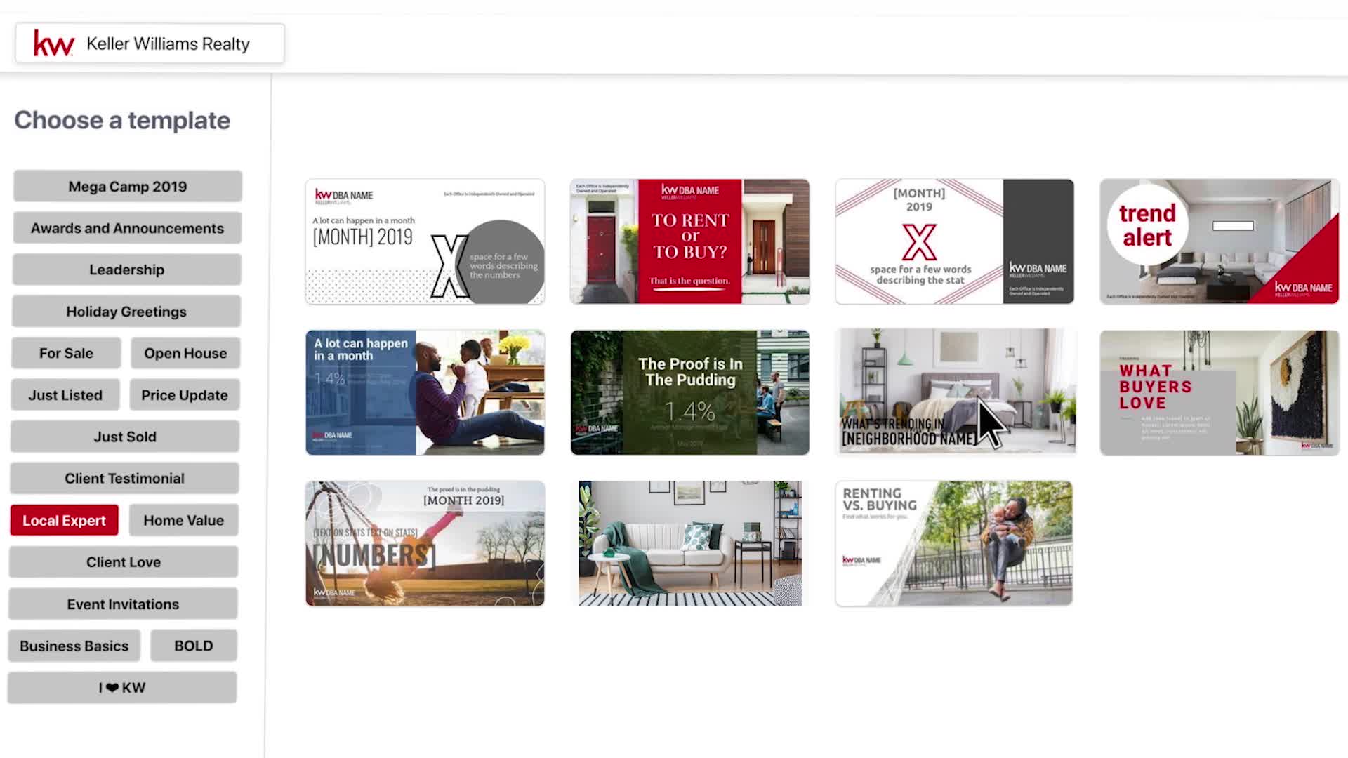Click the 'Local Expert' filter button
This screenshot has width=1348, height=758.
pyautogui.click(x=64, y=519)
